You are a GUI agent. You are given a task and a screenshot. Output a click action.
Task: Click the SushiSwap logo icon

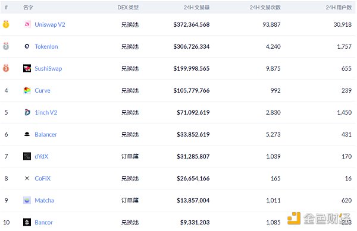(27, 68)
